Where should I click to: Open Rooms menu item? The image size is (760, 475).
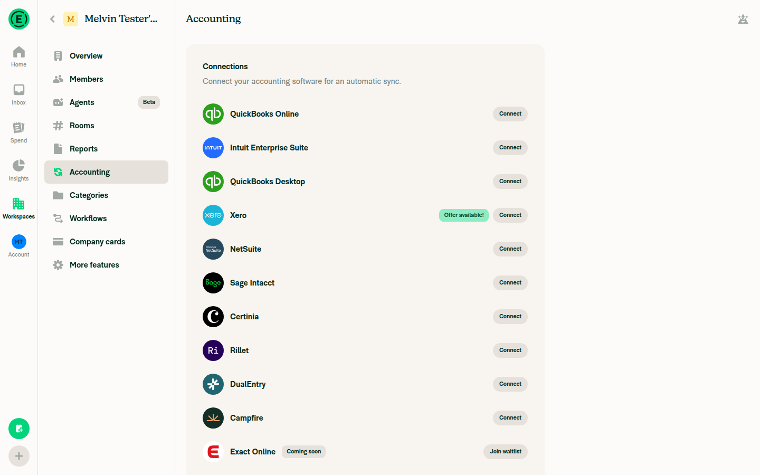pos(106,126)
